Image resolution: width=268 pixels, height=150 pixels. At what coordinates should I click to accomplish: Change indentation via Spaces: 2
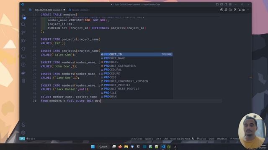[149, 139]
